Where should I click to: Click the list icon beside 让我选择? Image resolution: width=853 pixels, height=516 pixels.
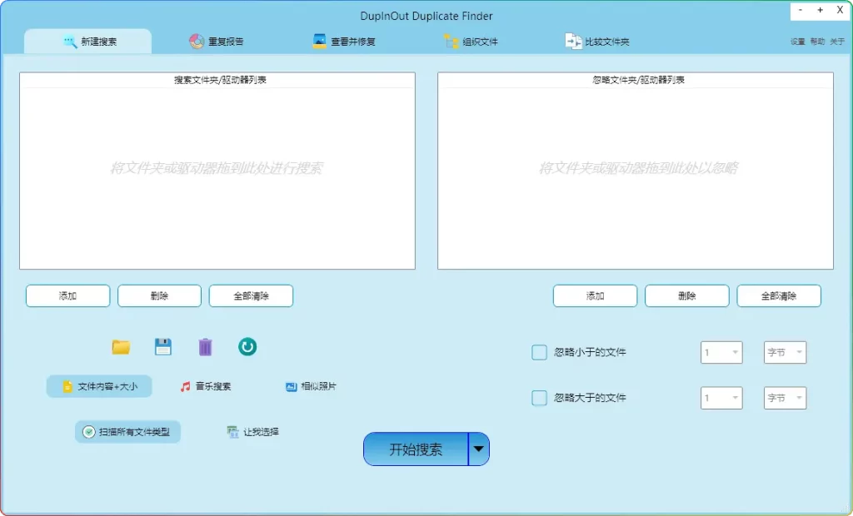coord(233,432)
